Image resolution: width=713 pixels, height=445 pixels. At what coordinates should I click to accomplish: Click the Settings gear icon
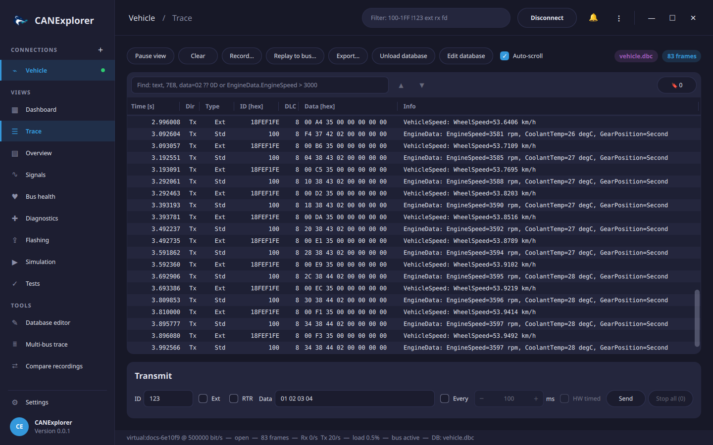coord(15,402)
